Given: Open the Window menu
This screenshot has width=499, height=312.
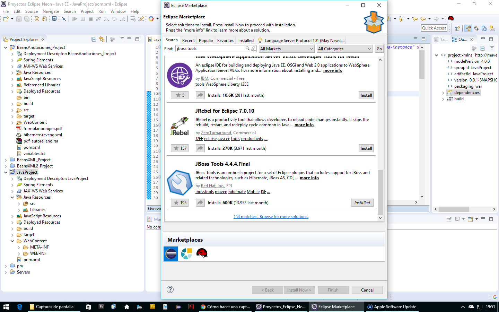Looking at the screenshot, I should [118, 11].
